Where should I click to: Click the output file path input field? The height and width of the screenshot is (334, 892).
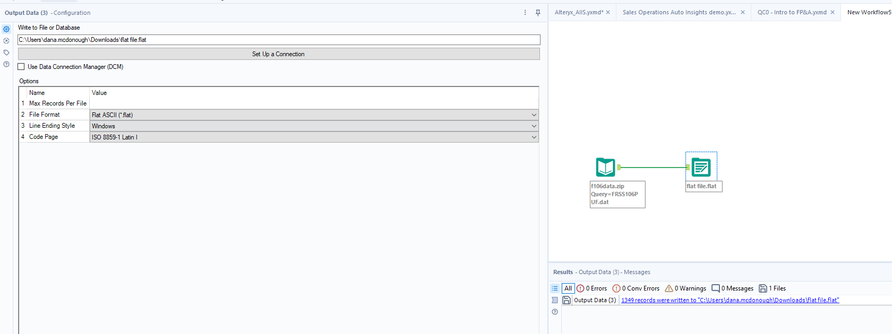point(279,40)
